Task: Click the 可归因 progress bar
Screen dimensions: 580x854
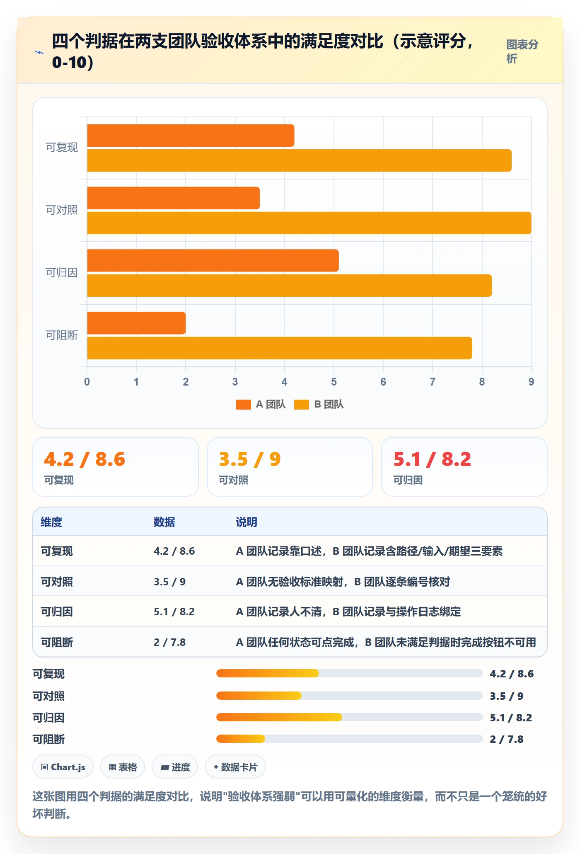Action: tap(350, 717)
